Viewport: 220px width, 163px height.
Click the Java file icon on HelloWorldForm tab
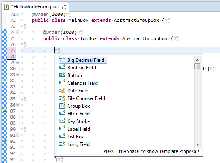pos(6,7)
